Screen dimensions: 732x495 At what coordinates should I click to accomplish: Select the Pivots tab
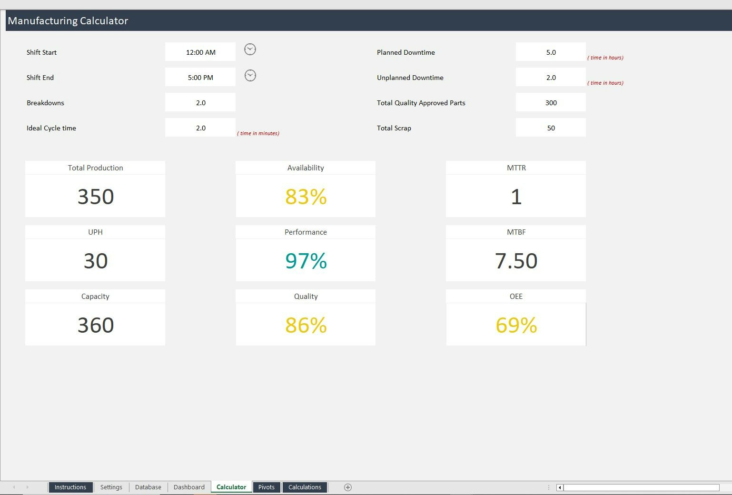click(266, 487)
